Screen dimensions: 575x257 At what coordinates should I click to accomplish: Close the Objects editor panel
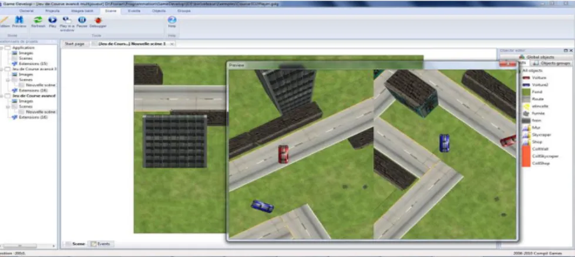tap(571, 50)
